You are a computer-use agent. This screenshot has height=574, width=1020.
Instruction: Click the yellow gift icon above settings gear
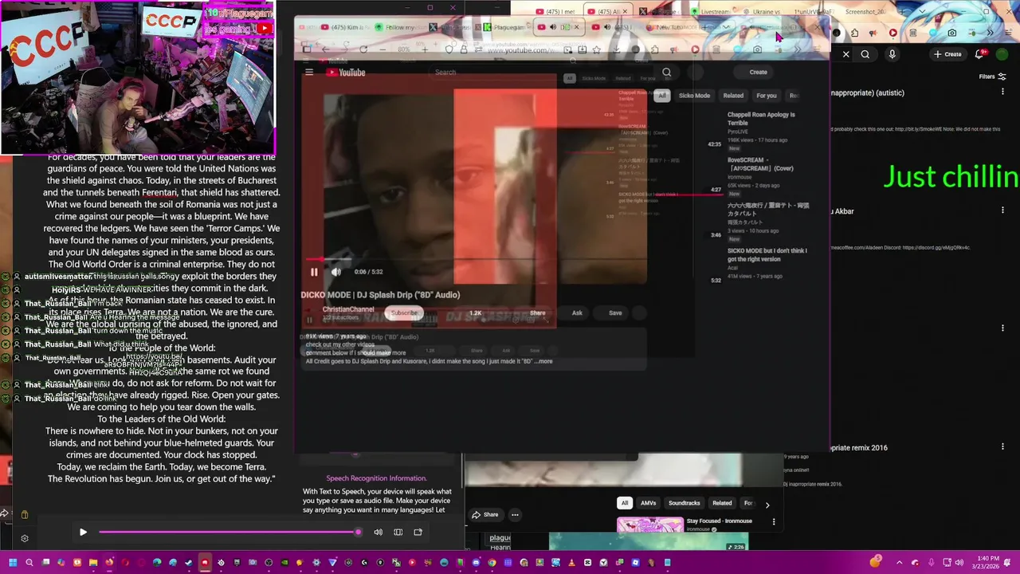[25, 515]
